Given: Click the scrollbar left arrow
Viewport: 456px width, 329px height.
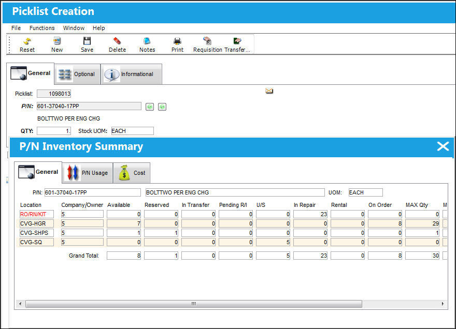Looking at the screenshot, I should click(x=20, y=304).
